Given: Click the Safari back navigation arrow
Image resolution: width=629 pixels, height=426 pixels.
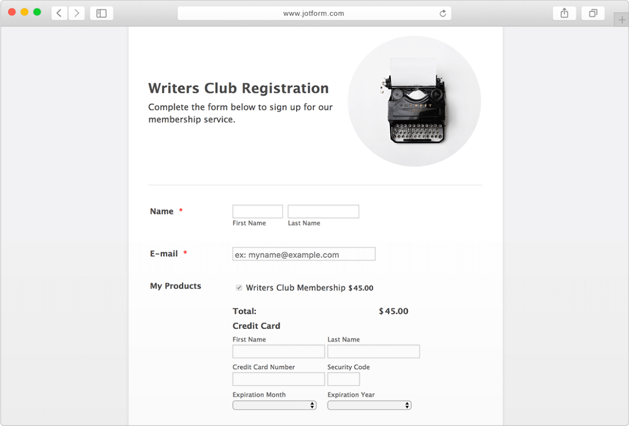Looking at the screenshot, I should tap(59, 13).
